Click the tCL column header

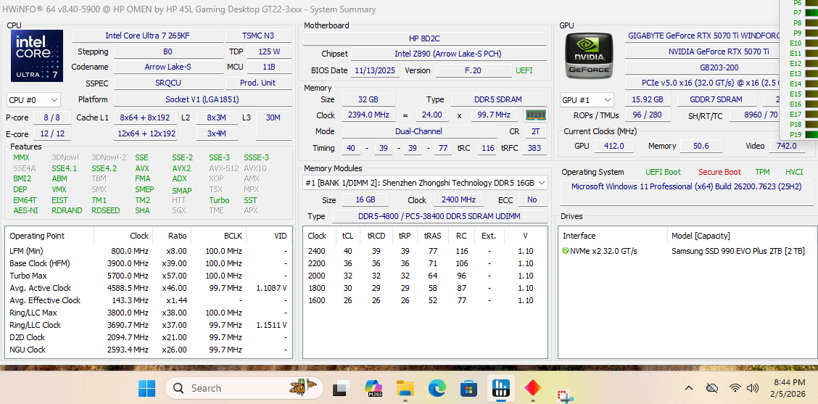pyautogui.click(x=347, y=236)
